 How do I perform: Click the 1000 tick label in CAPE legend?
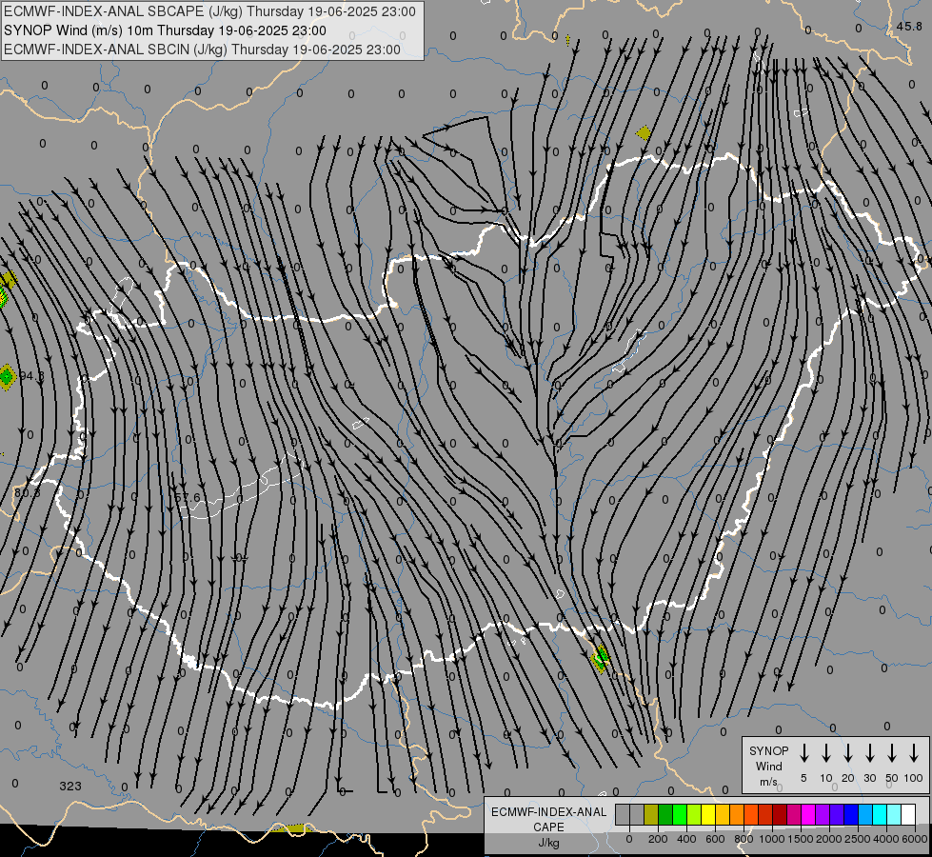[772, 839]
